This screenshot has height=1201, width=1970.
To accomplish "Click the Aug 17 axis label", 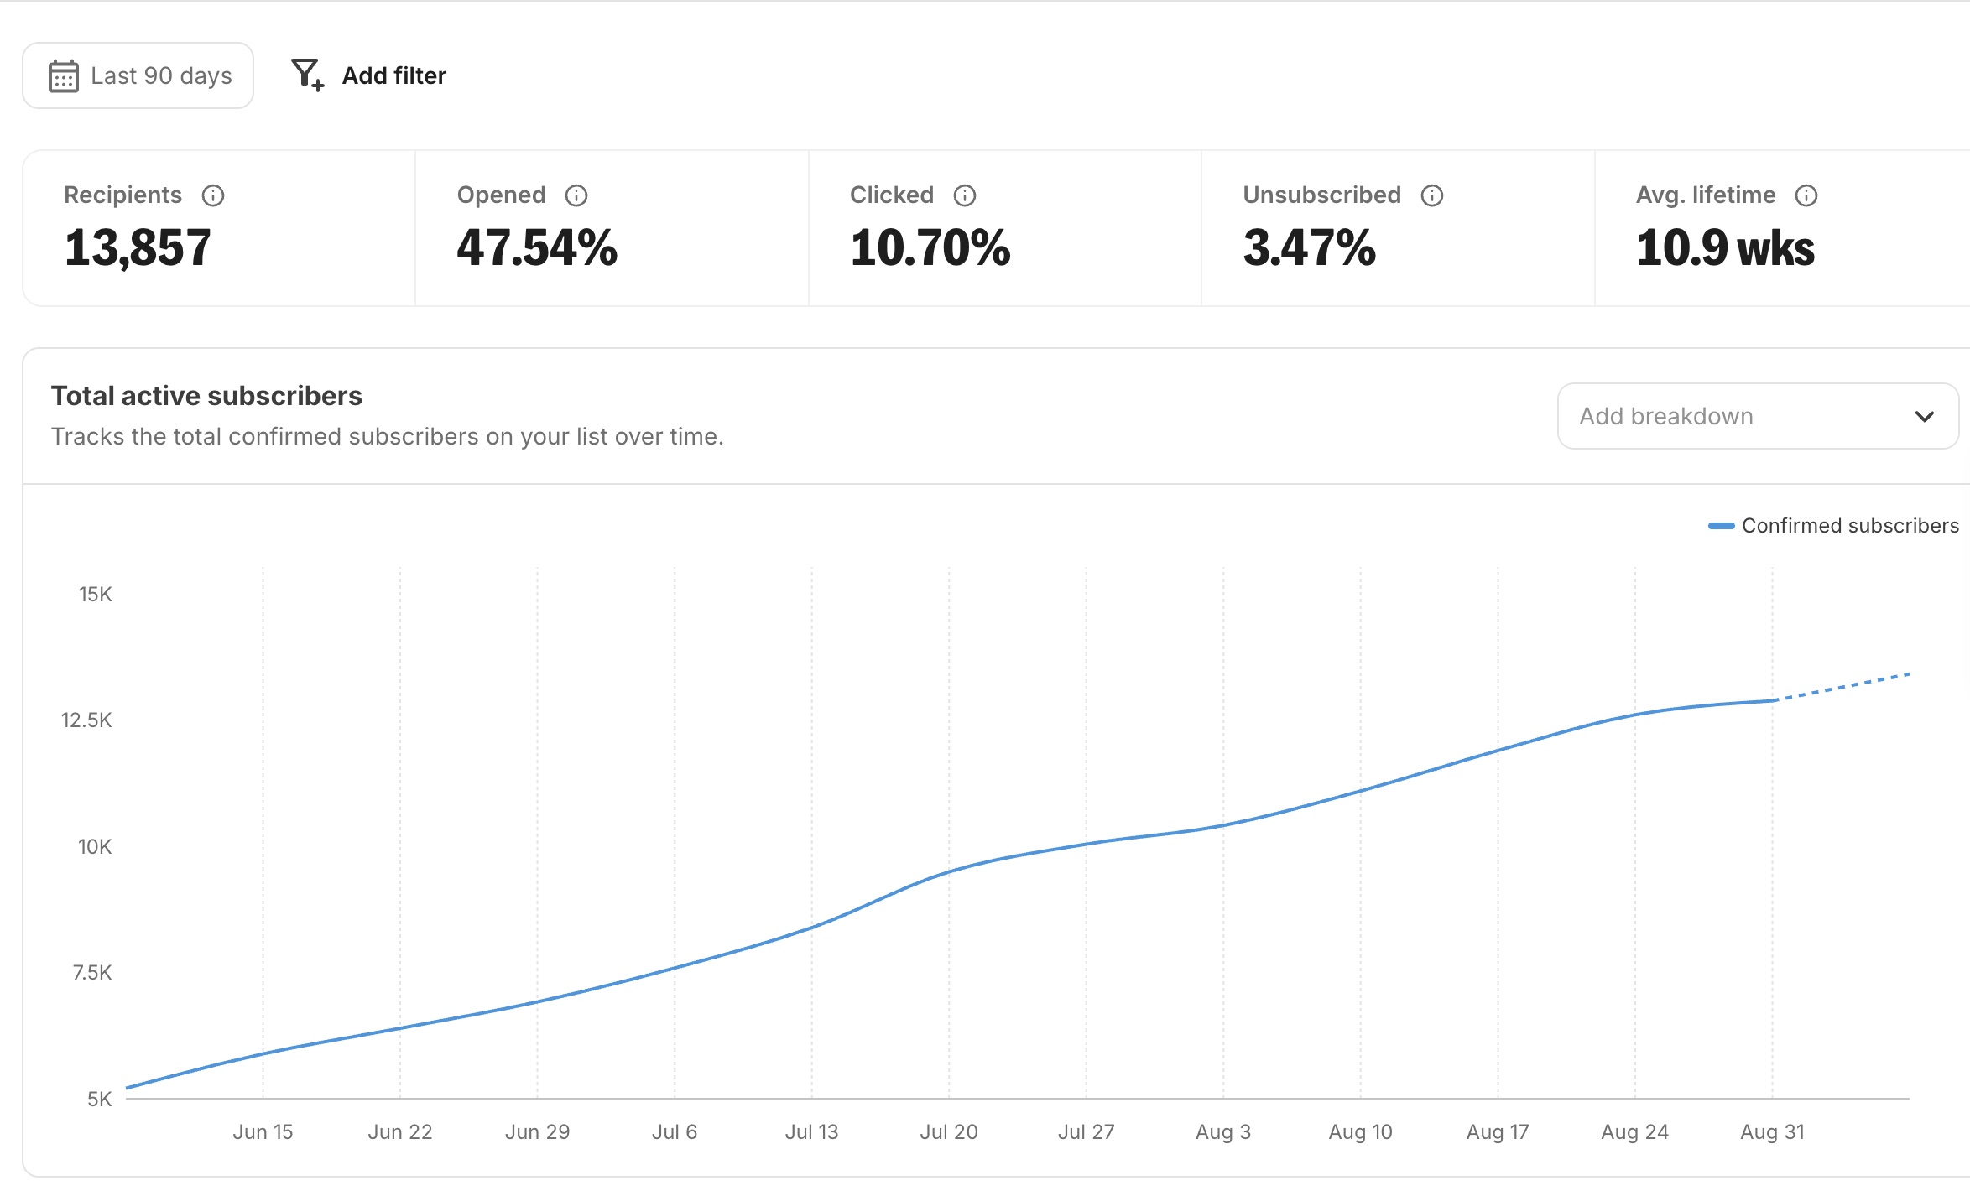I will click(x=1498, y=1132).
